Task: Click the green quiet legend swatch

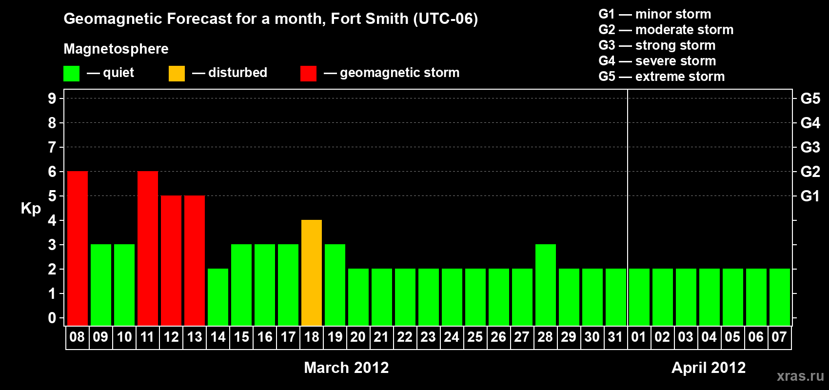Action: coord(71,74)
